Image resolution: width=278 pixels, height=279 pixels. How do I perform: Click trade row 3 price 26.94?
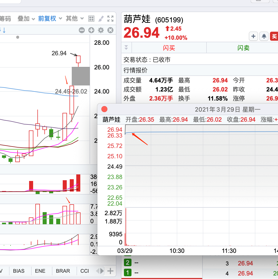click(x=245, y=263)
